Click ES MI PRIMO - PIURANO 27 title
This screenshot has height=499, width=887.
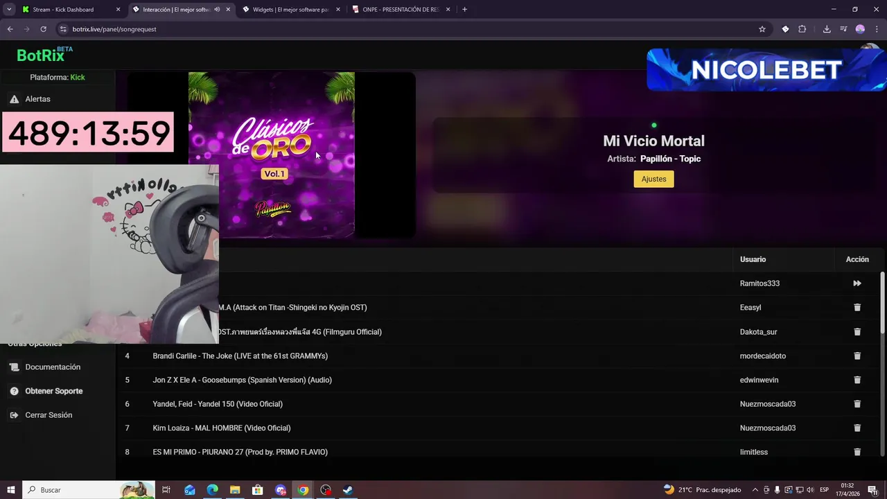pos(240,452)
